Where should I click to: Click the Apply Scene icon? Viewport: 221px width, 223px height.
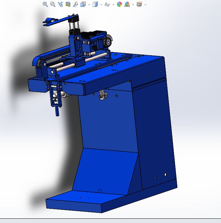tap(127, 4)
